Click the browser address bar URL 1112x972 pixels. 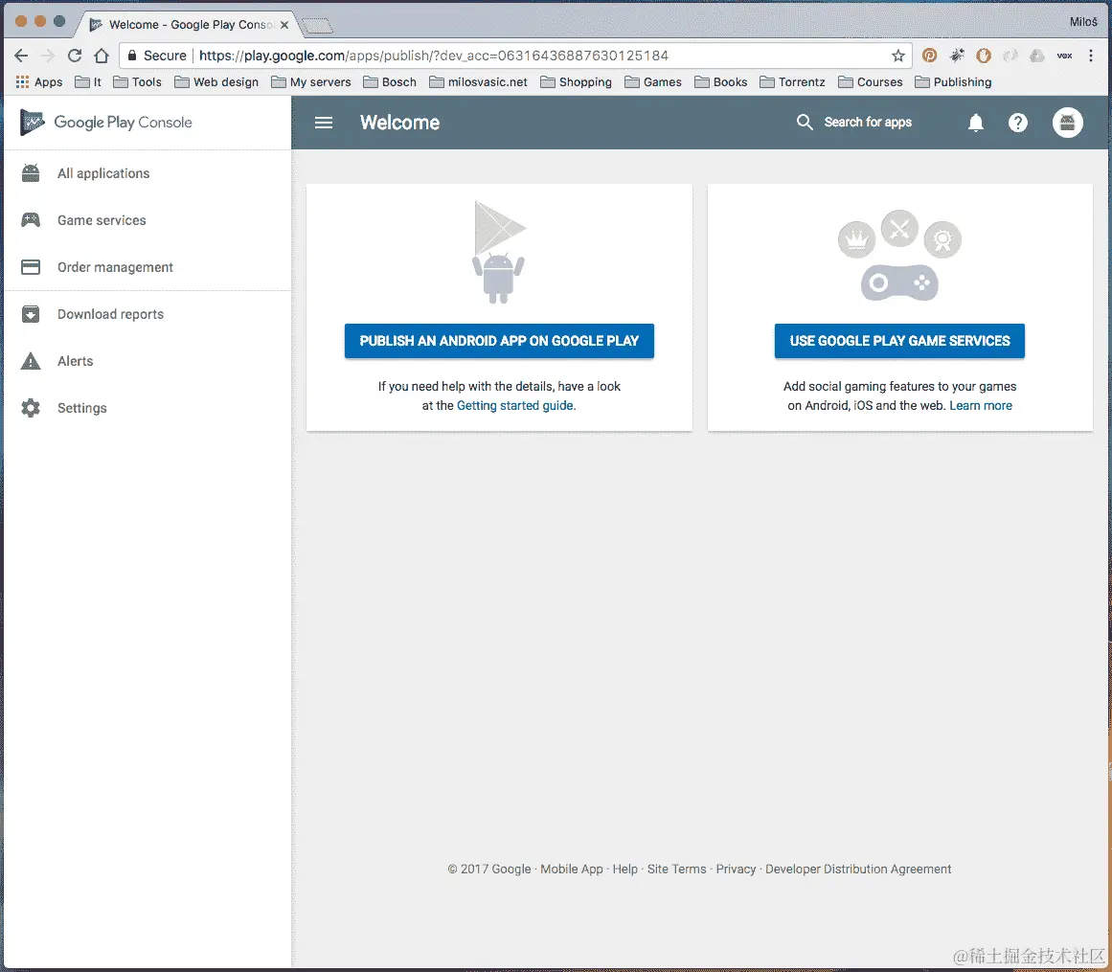pos(433,56)
